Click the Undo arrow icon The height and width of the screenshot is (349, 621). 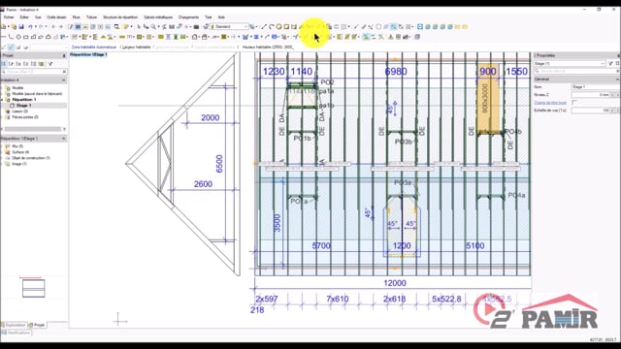click(x=30, y=27)
